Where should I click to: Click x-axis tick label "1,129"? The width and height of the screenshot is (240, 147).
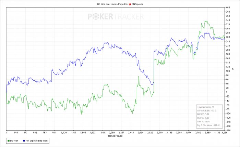(x=64, y=133)
